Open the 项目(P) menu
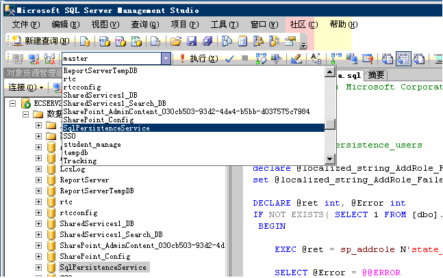 [185, 25]
